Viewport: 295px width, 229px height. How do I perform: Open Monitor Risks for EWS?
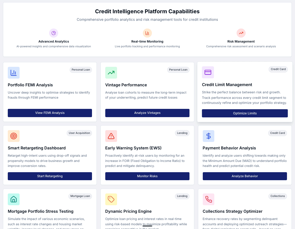tap(147, 176)
